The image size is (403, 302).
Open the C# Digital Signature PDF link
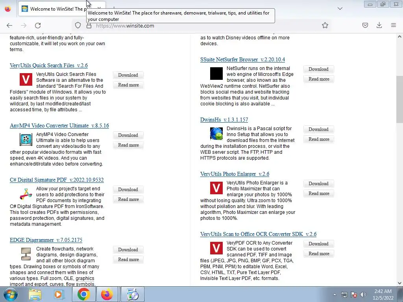point(57,180)
